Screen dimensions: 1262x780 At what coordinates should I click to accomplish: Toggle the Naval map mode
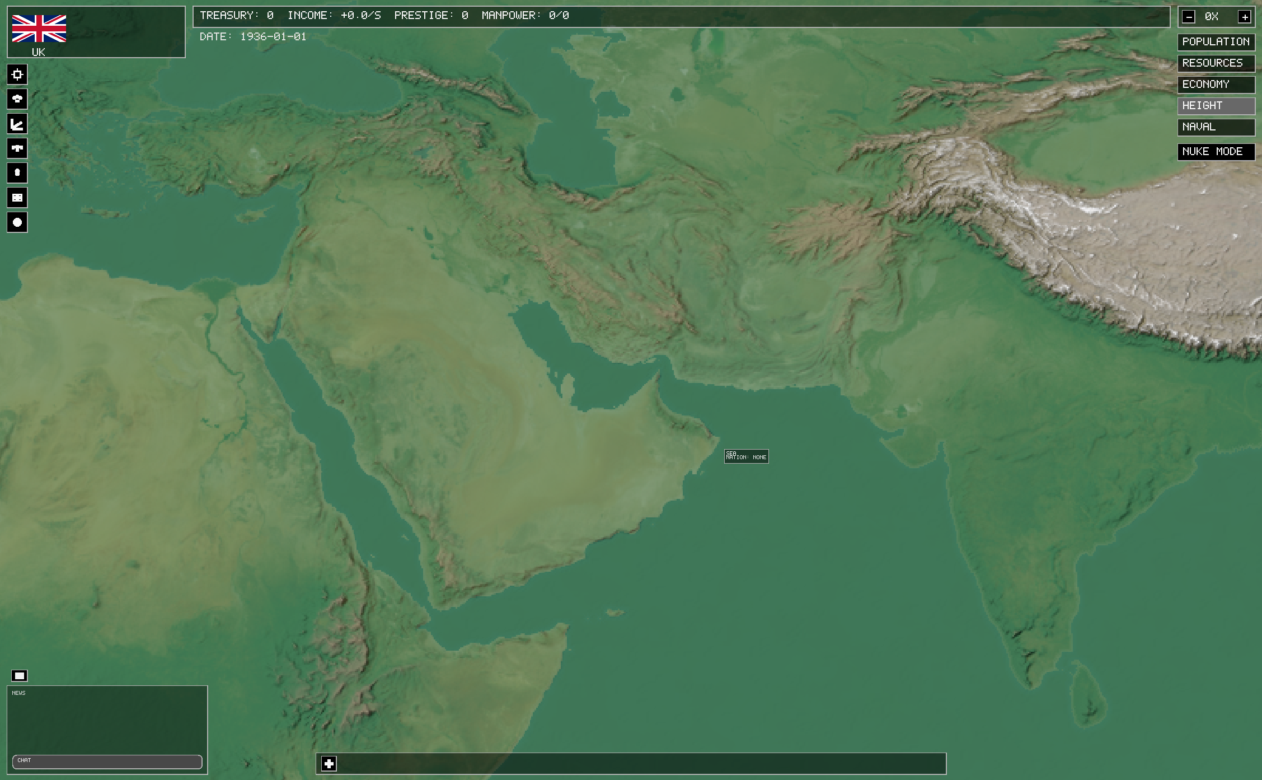[1216, 127]
